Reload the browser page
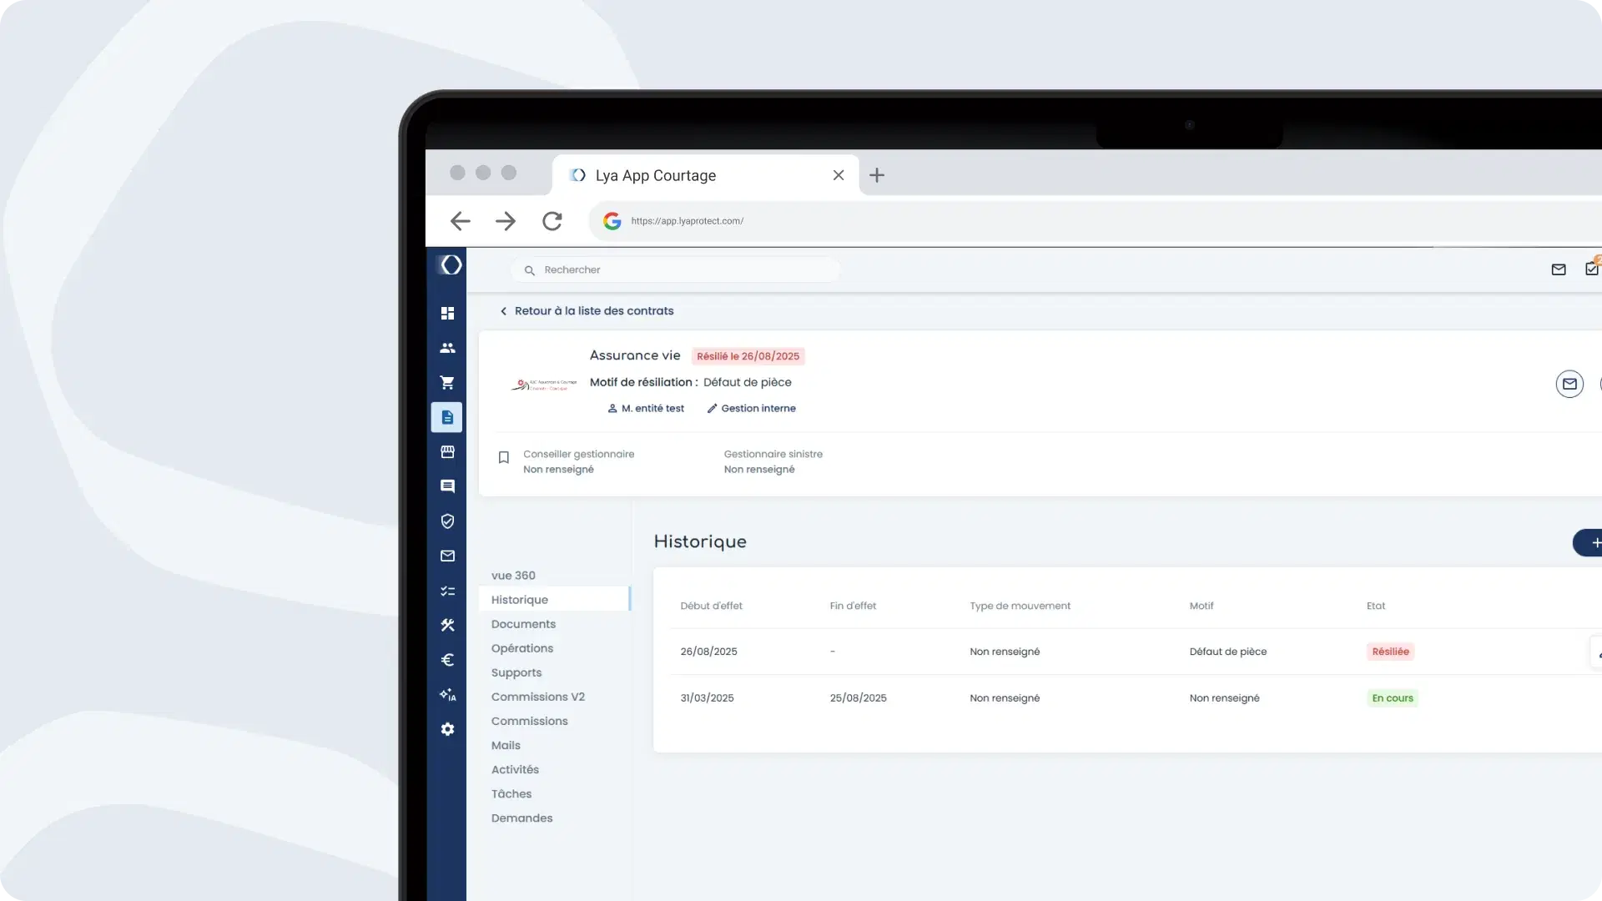Screen dimensions: 1602x901 [x=552, y=221]
